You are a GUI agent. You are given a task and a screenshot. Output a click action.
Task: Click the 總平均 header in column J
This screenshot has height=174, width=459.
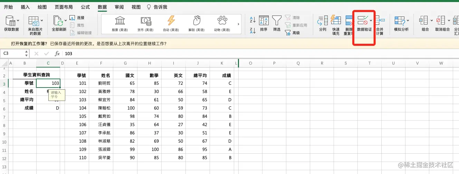(198, 75)
